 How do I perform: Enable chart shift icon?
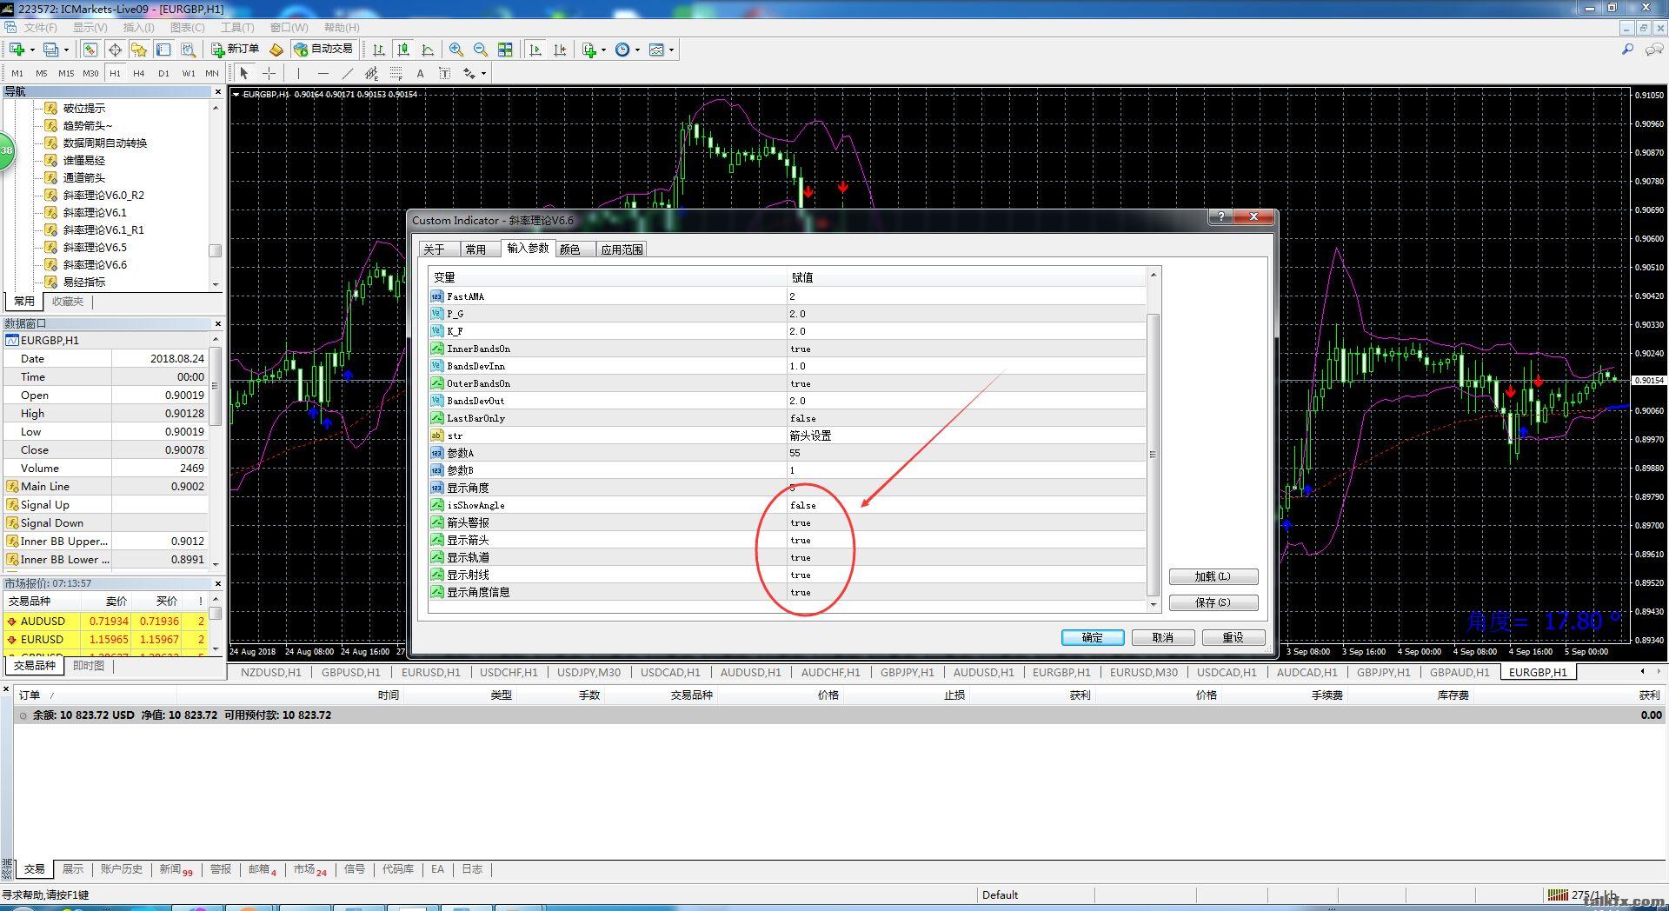pyautogui.click(x=560, y=50)
